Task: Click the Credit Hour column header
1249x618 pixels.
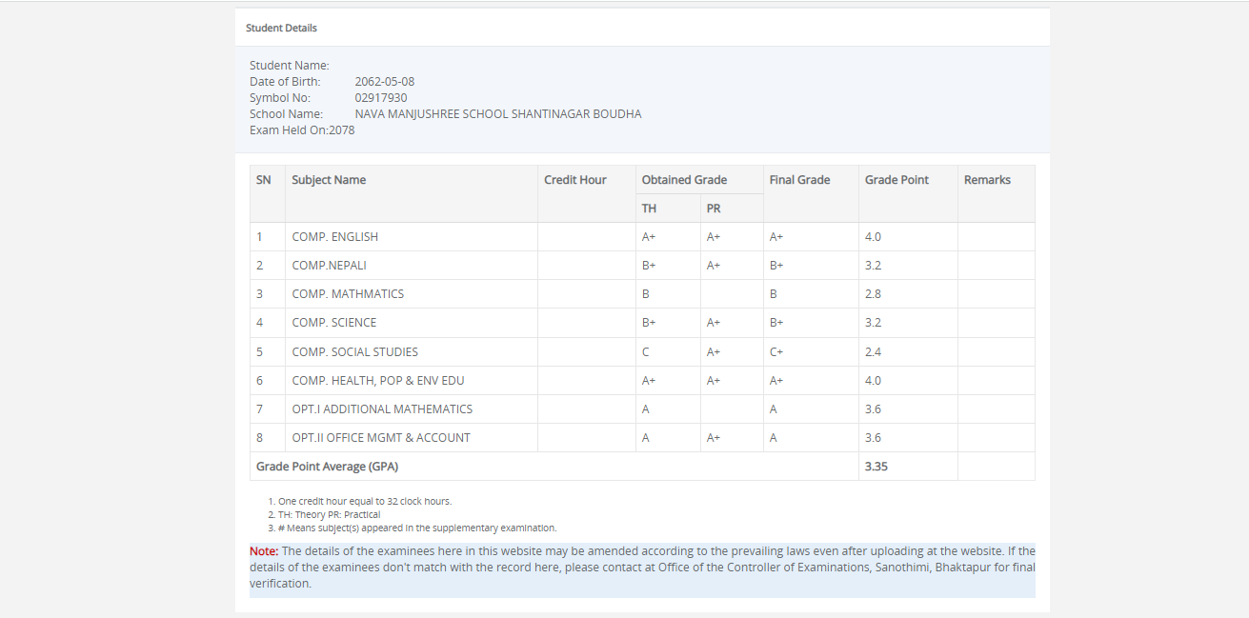Action: (x=574, y=180)
